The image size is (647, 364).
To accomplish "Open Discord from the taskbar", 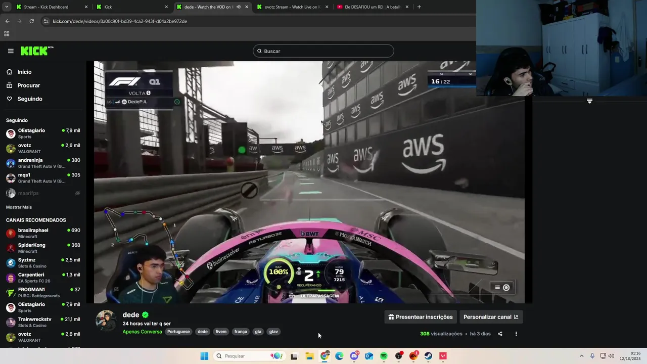I will (354, 356).
